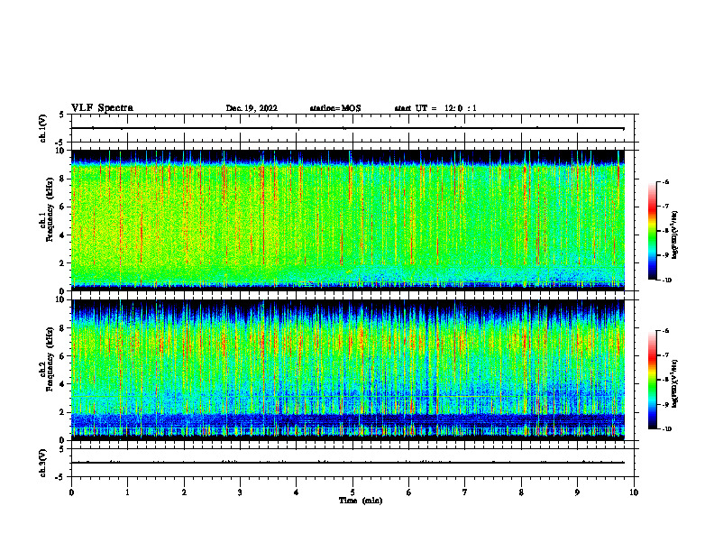Click time axis tick label "4"
The image size is (714, 552).
click(x=296, y=492)
